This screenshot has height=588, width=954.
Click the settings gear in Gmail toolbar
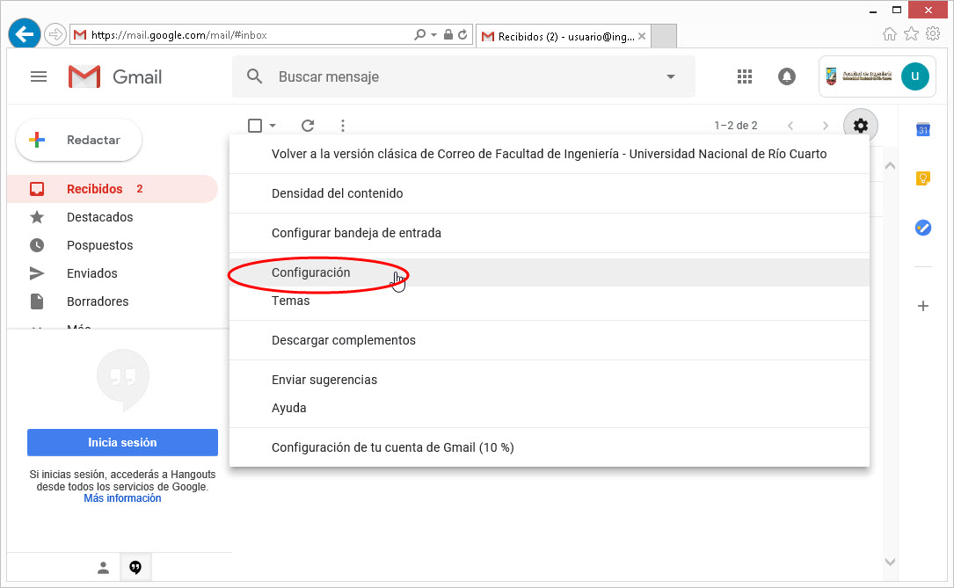click(860, 126)
